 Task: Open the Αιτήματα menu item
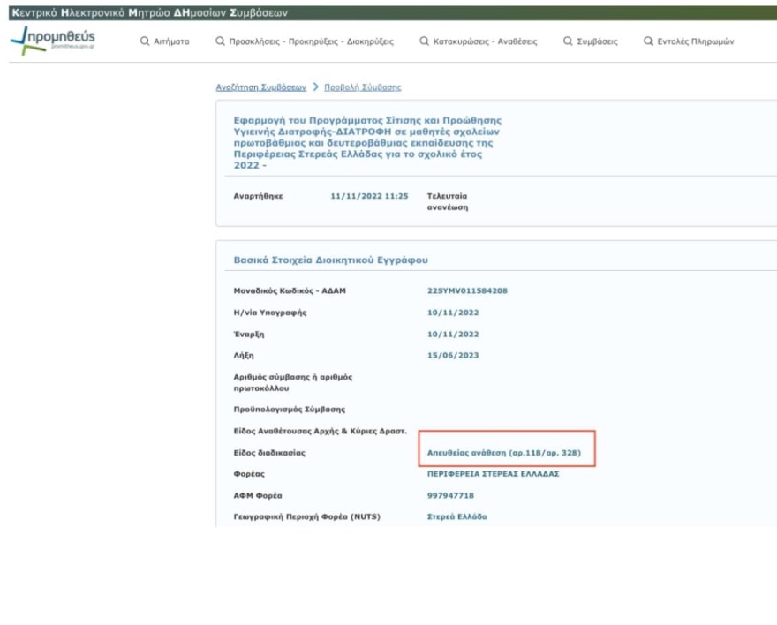coord(171,41)
